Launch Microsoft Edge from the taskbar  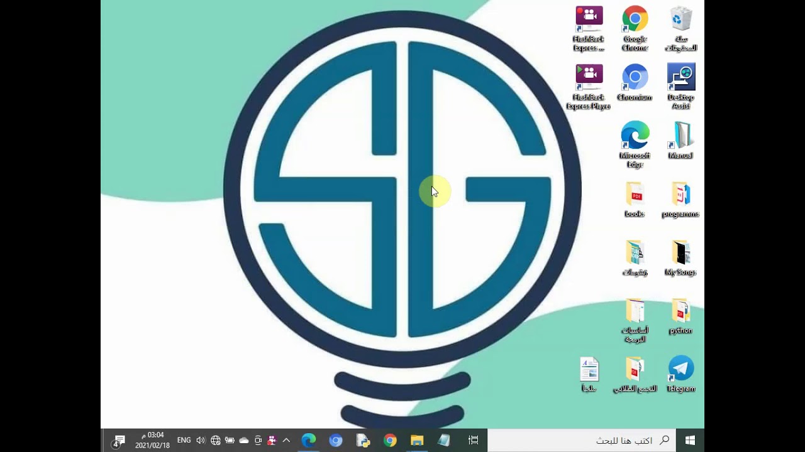(x=309, y=441)
